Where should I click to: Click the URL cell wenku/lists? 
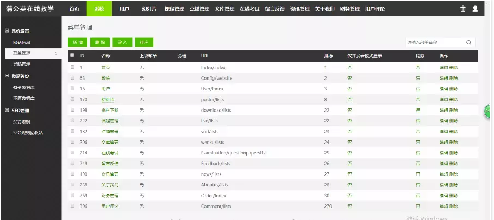pyautogui.click(x=212, y=142)
